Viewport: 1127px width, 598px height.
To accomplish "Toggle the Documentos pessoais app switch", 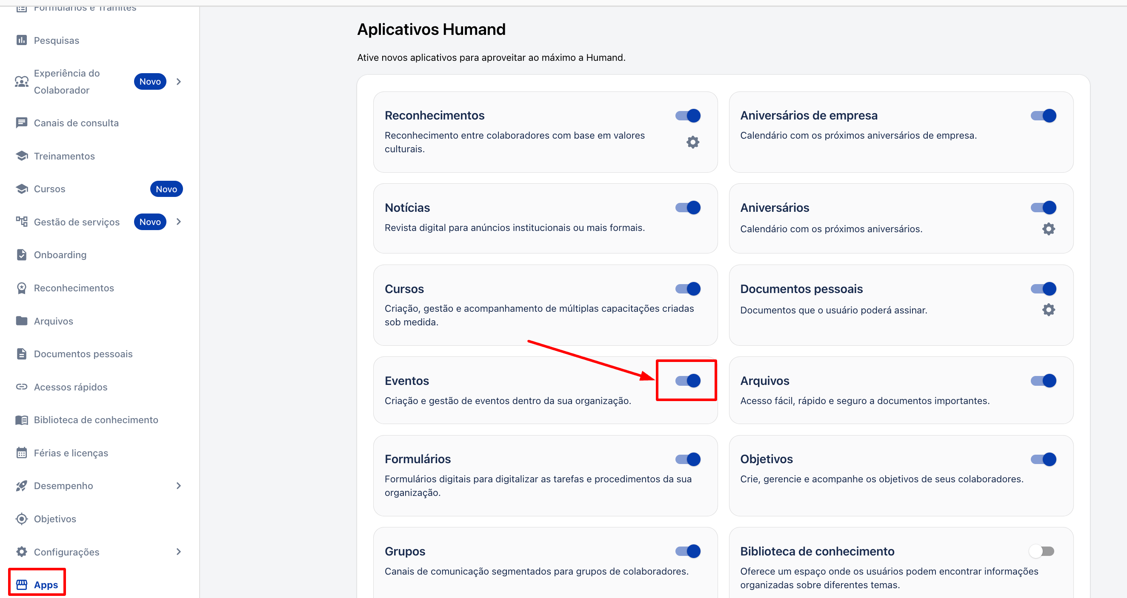I will tap(1044, 289).
